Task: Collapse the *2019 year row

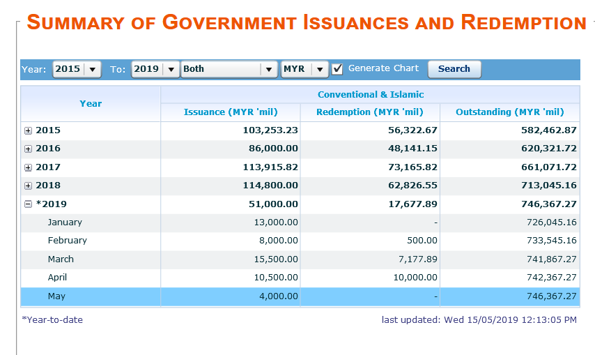Action: [x=28, y=204]
